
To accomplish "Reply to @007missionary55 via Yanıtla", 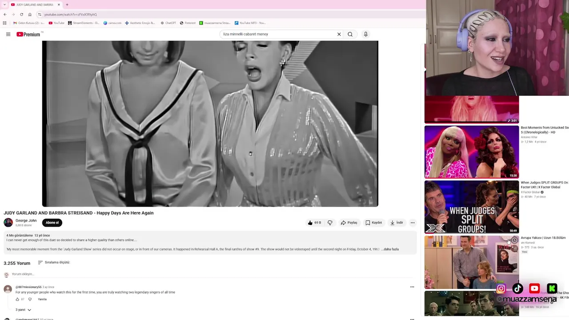I will tap(42, 299).
